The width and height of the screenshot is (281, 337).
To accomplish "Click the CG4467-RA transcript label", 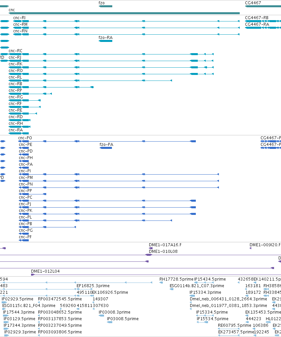I will click(257, 24).
